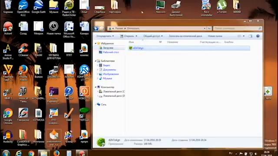Open Explorer help question mark icon
Image resolution: width=278 pixels, height=156 pixels.
258,36
